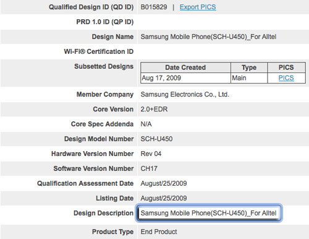Image resolution: width=309 pixels, height=239 pixels.
Task: Click the Hardware Version Number label
Action: (x=92, y=154)
